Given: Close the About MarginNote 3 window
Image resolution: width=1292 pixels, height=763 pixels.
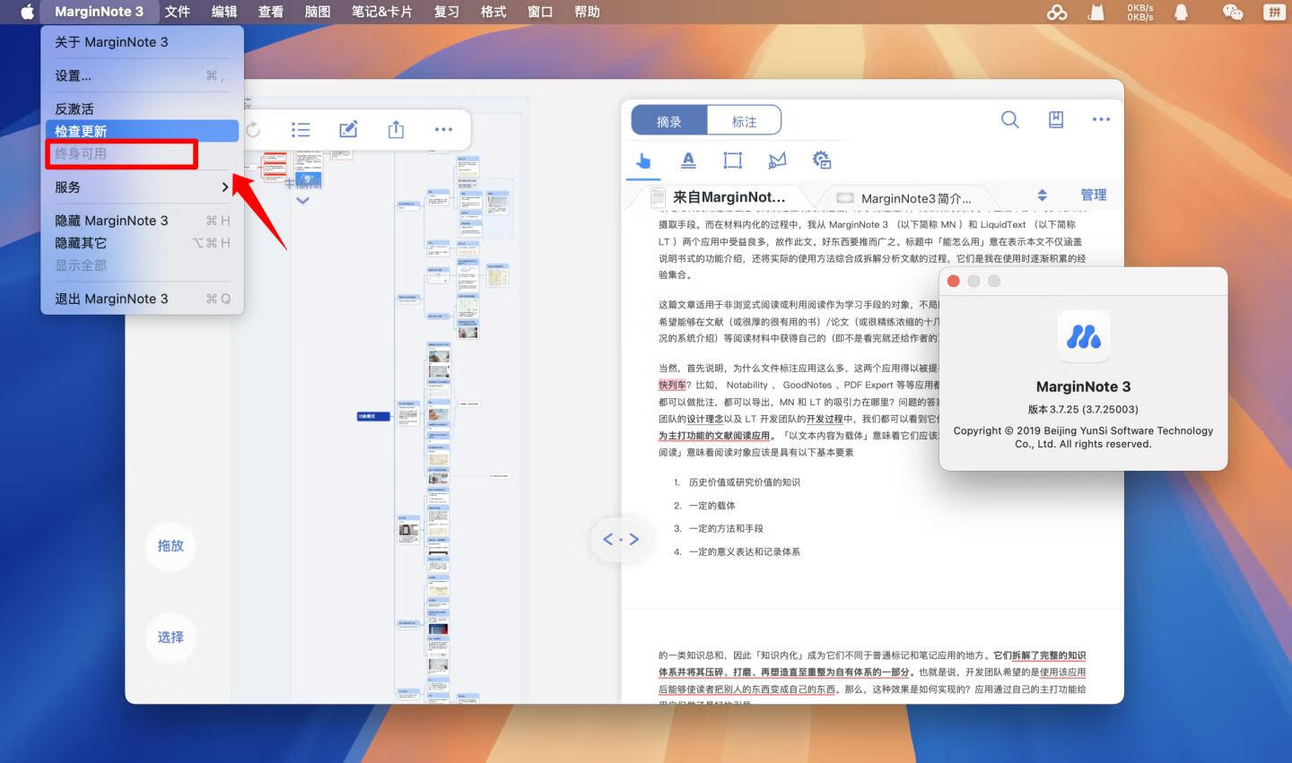Looking at the screenshot, I should point(954,281).
